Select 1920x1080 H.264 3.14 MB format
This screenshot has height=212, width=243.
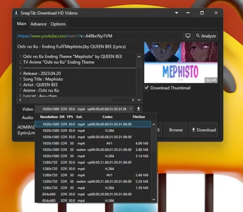click(93, 156)
